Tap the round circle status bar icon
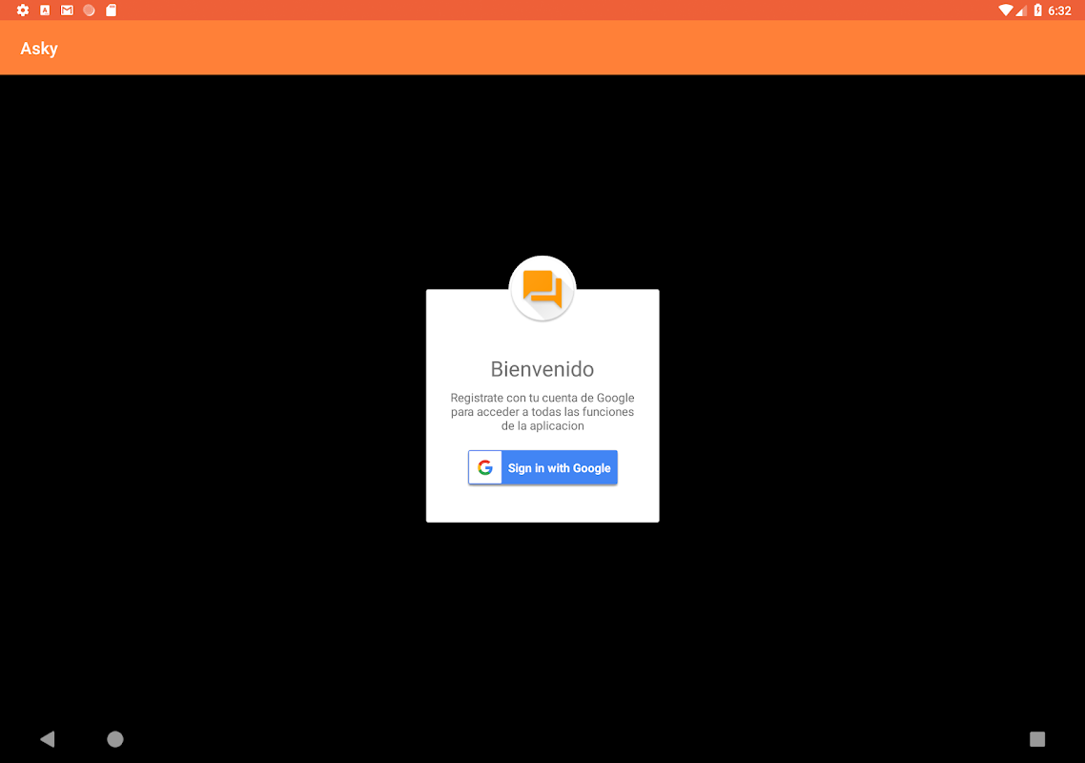 pos(90,10)
